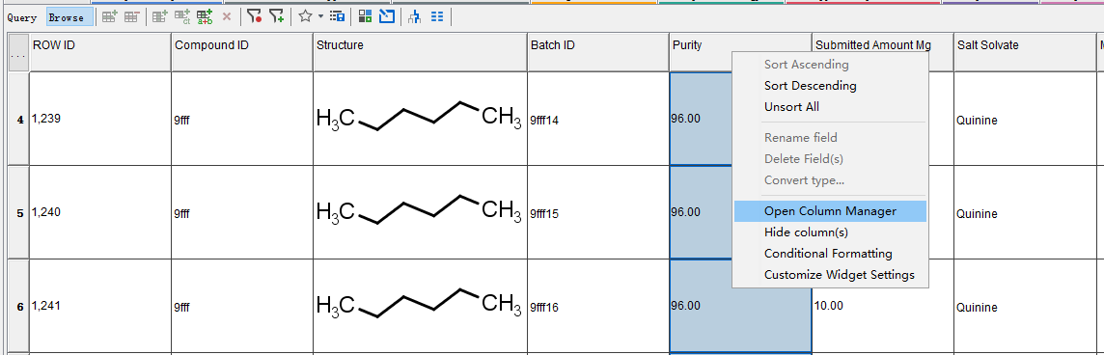Viewport: 1104px width, 355px height.
Task: Click the three-dots corner cell button
Action: click(18, 52)
